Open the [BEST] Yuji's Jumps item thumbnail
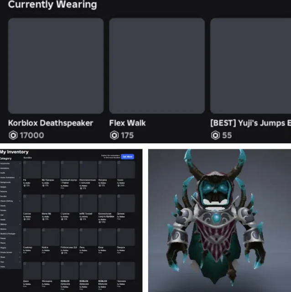Image resolution: width=291 pixels, height=292 pixels. pos(250,66)
